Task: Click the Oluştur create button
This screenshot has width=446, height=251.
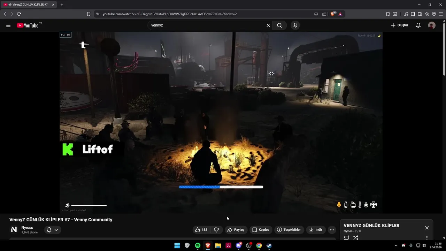Action: click(400, 25)
